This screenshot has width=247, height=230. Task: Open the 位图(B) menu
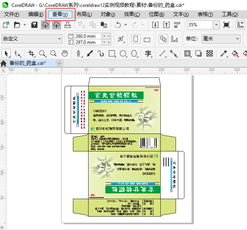click(157, 14)
